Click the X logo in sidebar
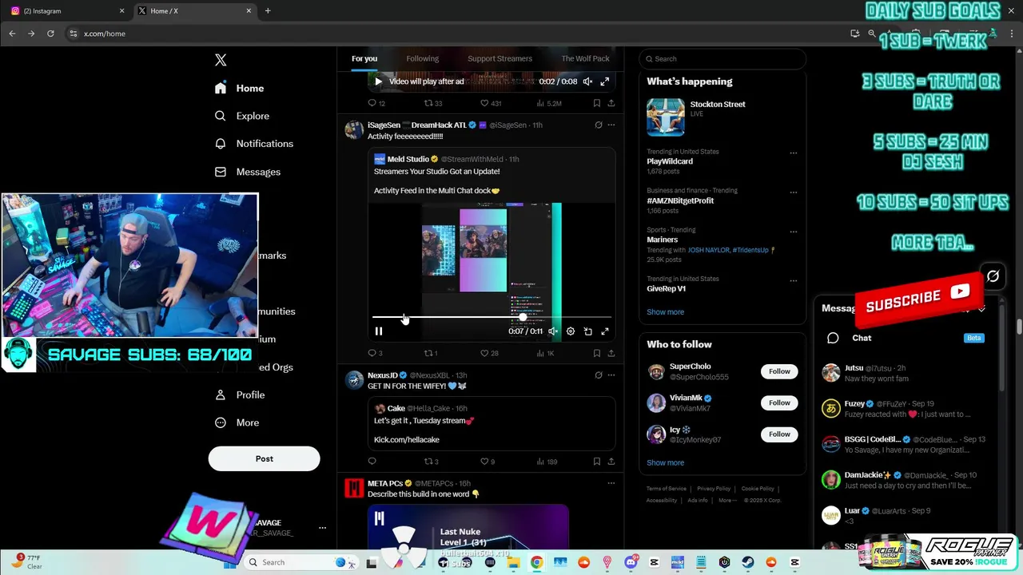This screenshot has height=575, width=1023. click(221, 60)
